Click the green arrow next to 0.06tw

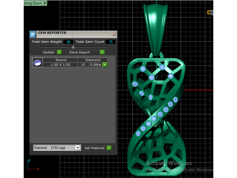pyautogui.click(x=105, y=65)
